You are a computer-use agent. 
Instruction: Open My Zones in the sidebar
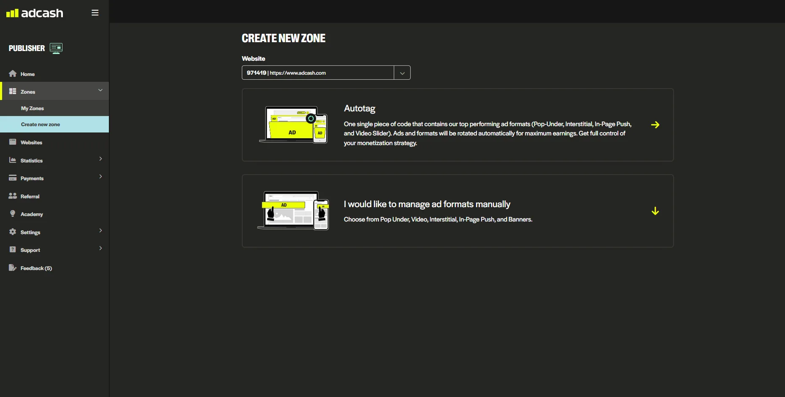[x=32, y=108]
